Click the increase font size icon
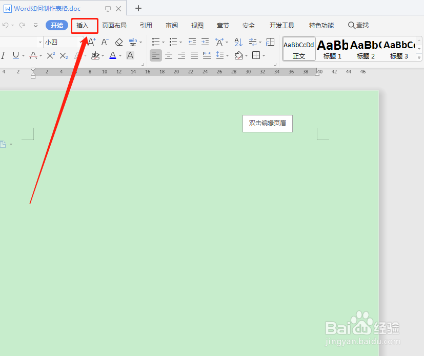Viewport: 424px width, 356px height. (x=92, y=42)
